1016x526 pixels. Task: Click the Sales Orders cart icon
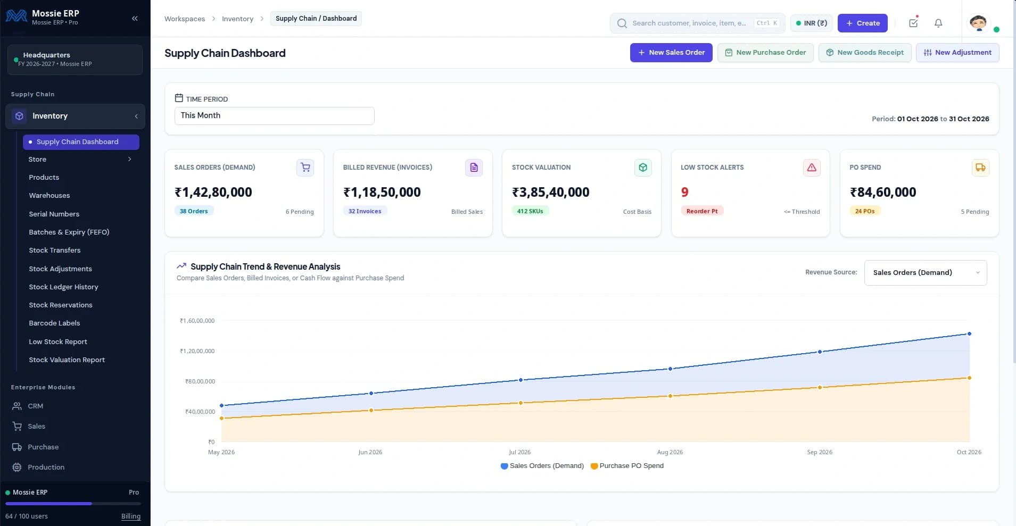pyautogui.click(x=305, y=168)
